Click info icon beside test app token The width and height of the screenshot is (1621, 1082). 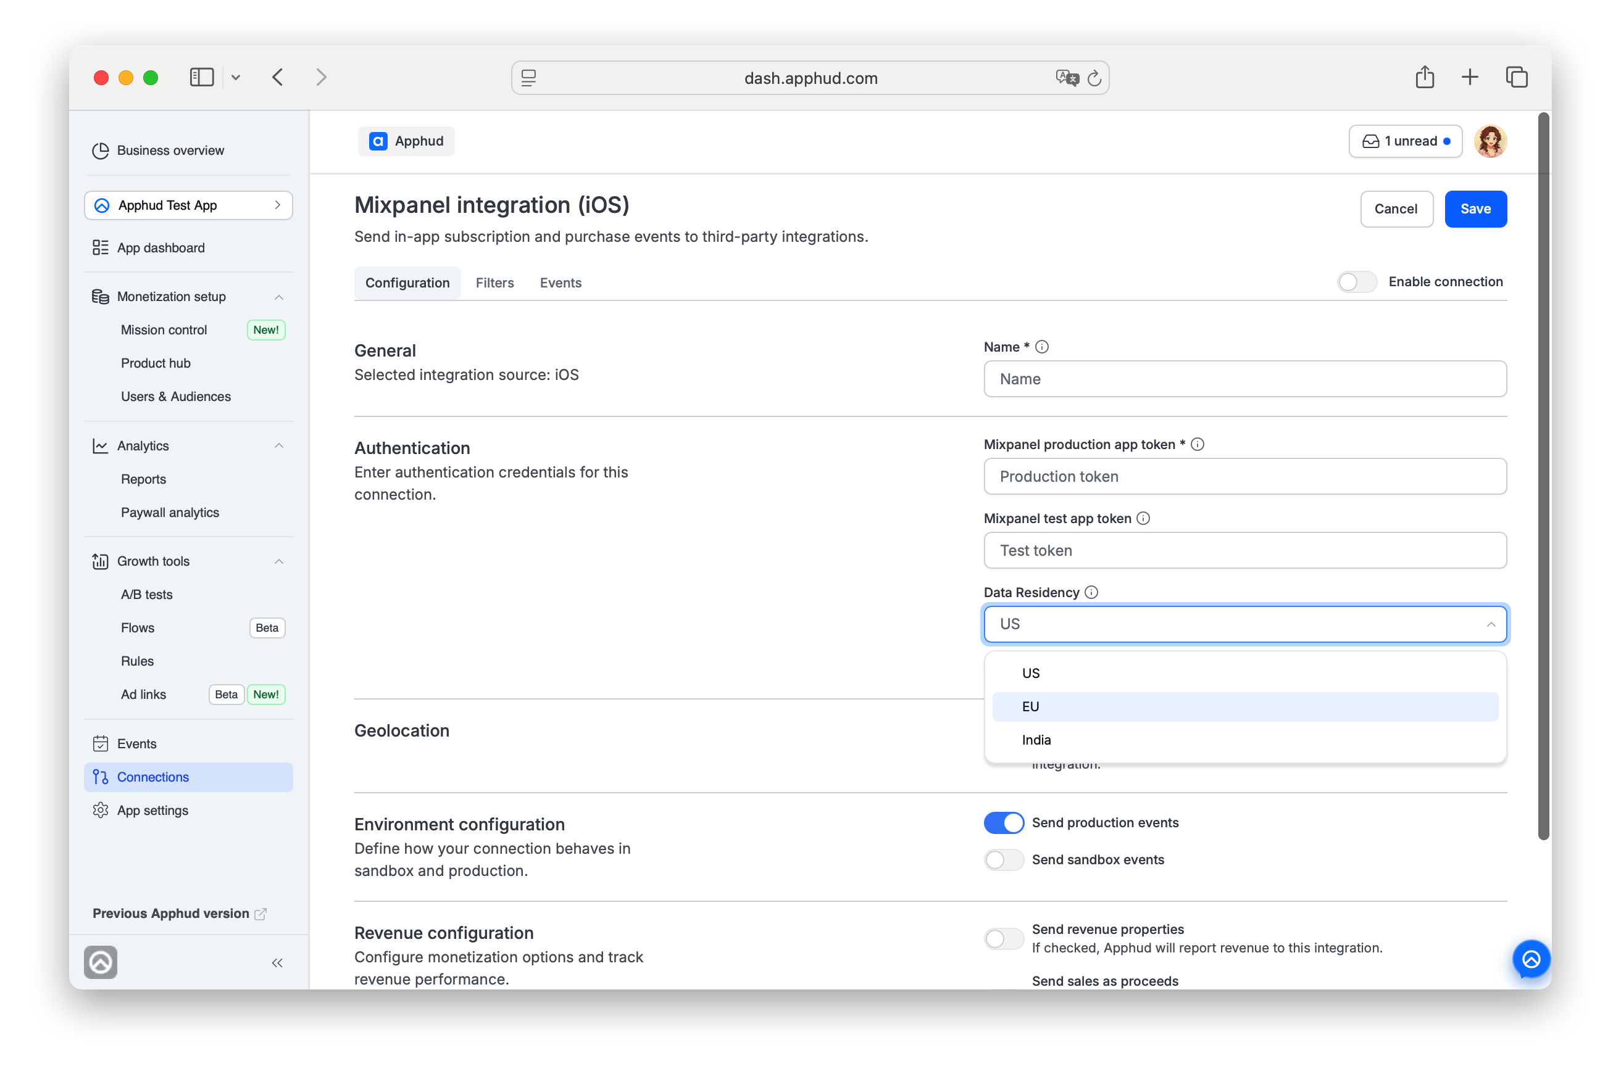pos(1143,518)
